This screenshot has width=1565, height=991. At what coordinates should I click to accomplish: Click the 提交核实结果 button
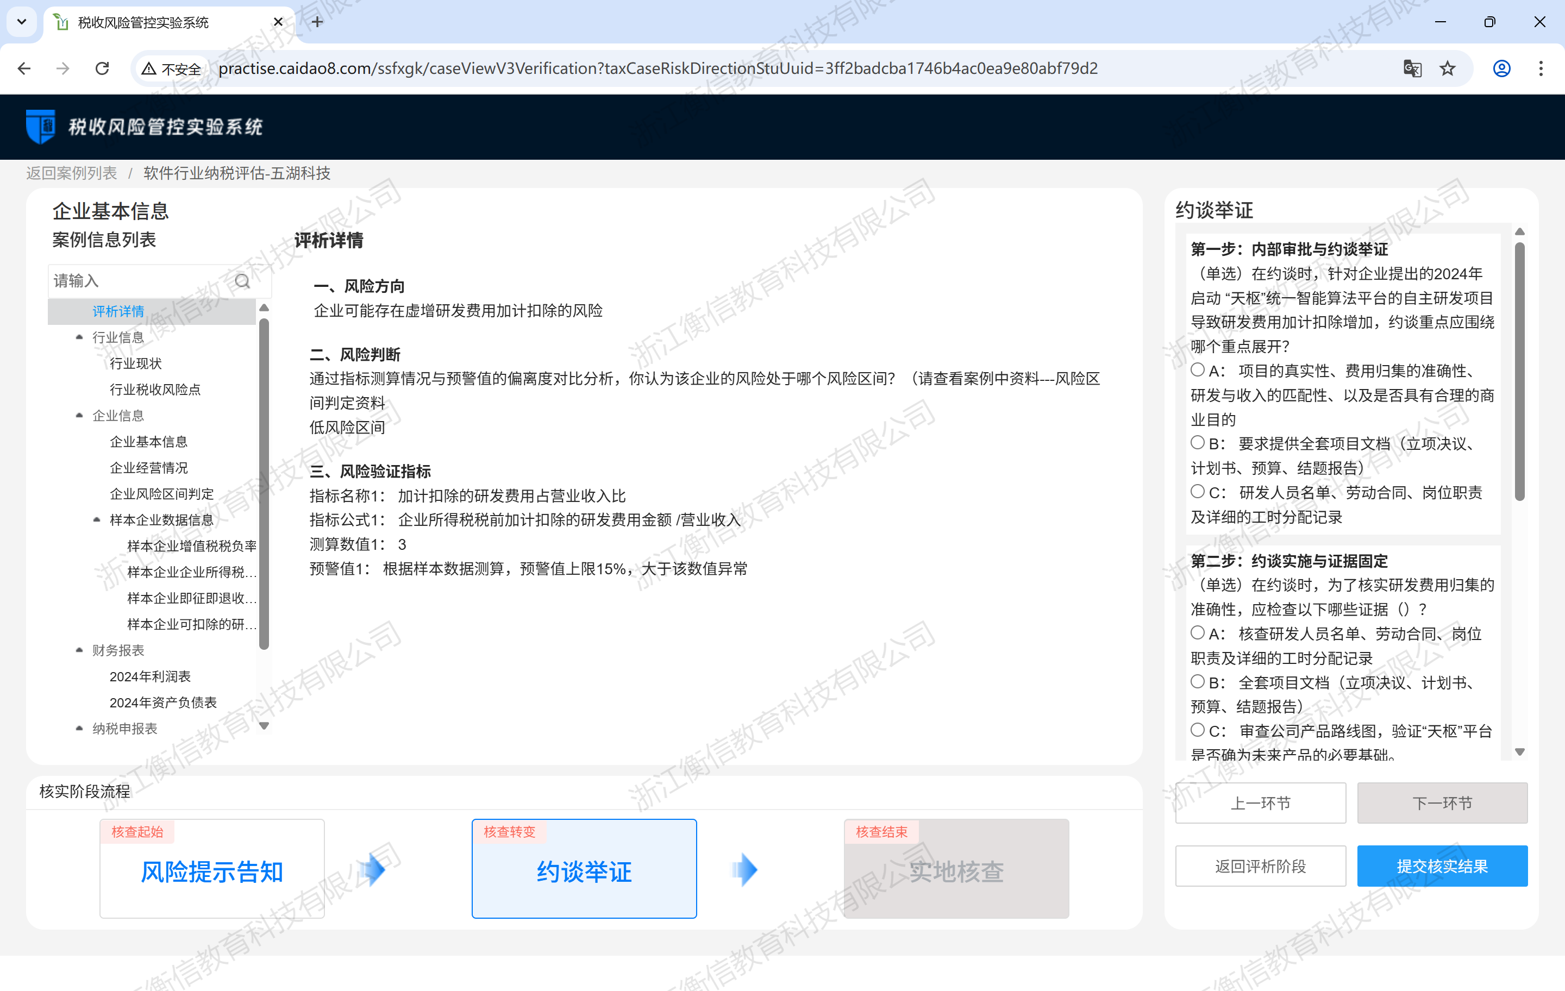[1442, 865]
